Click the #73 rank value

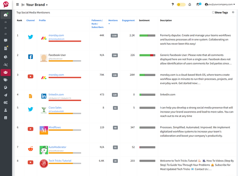point(102,94)
